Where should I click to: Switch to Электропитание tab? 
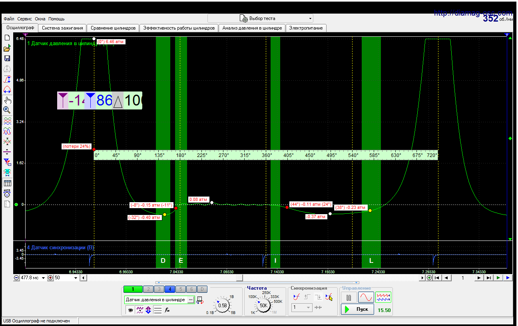click(306, 28)
